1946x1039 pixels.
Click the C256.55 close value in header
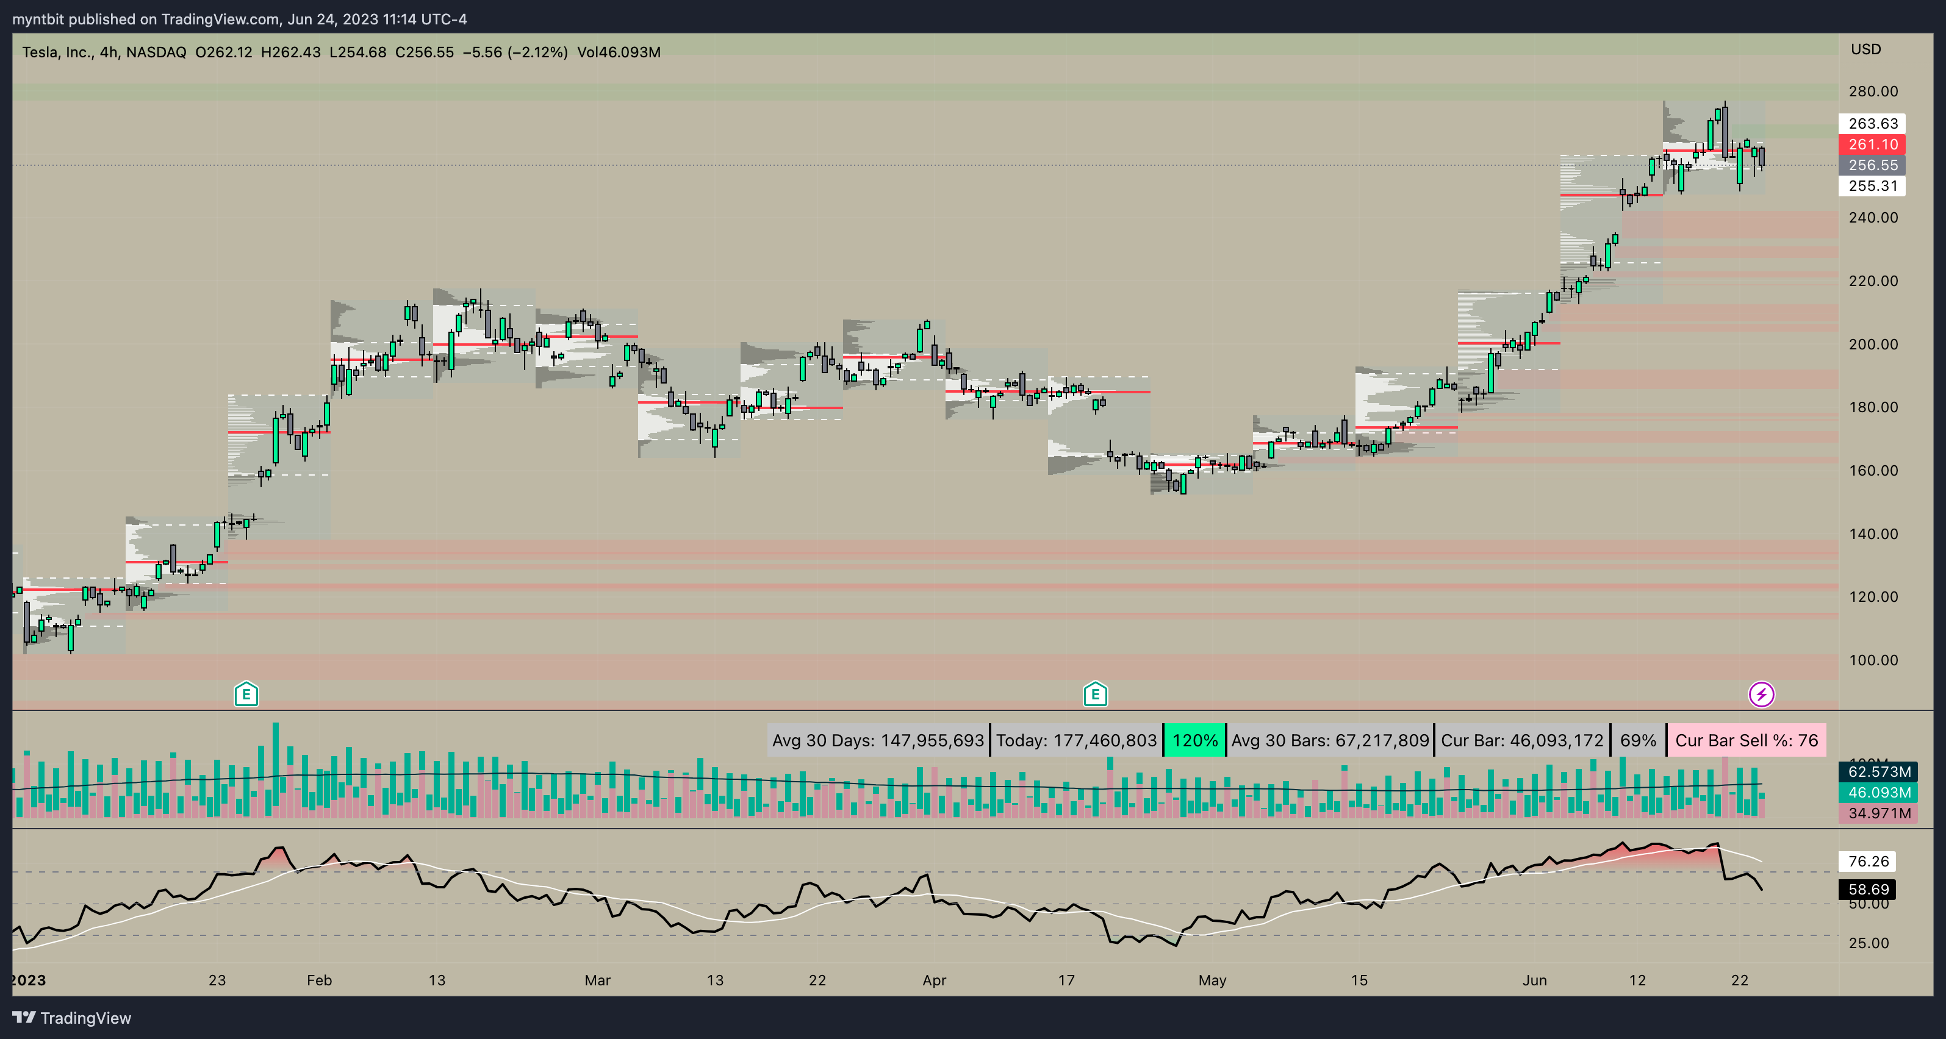[x=425, y=52]
